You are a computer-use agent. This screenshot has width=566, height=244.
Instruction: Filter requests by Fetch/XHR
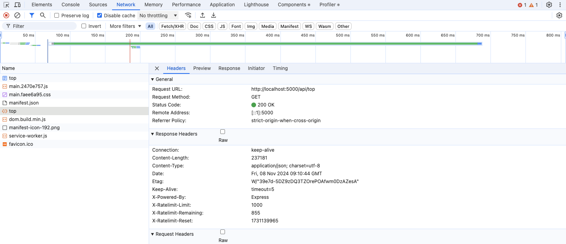[173, 26]
